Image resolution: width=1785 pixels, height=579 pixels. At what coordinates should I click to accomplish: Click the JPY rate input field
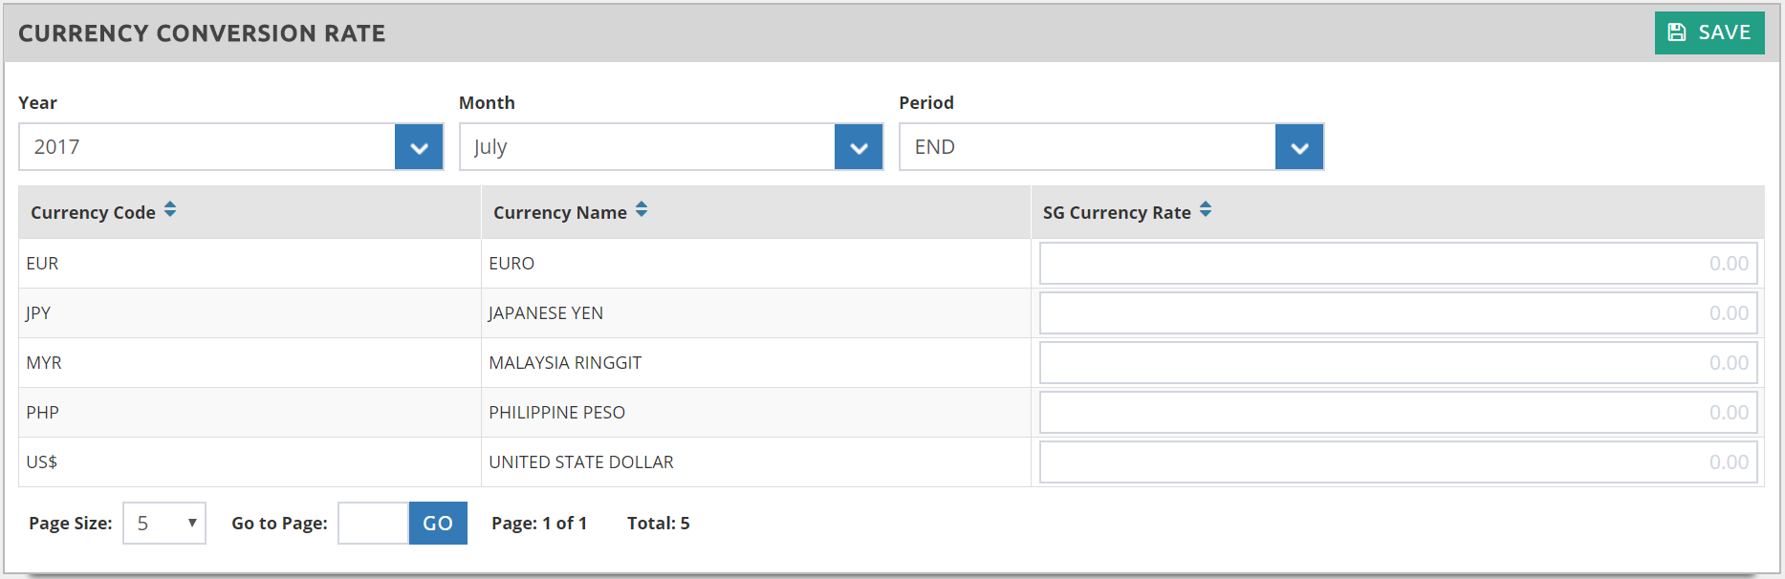tap(1398, 313)
